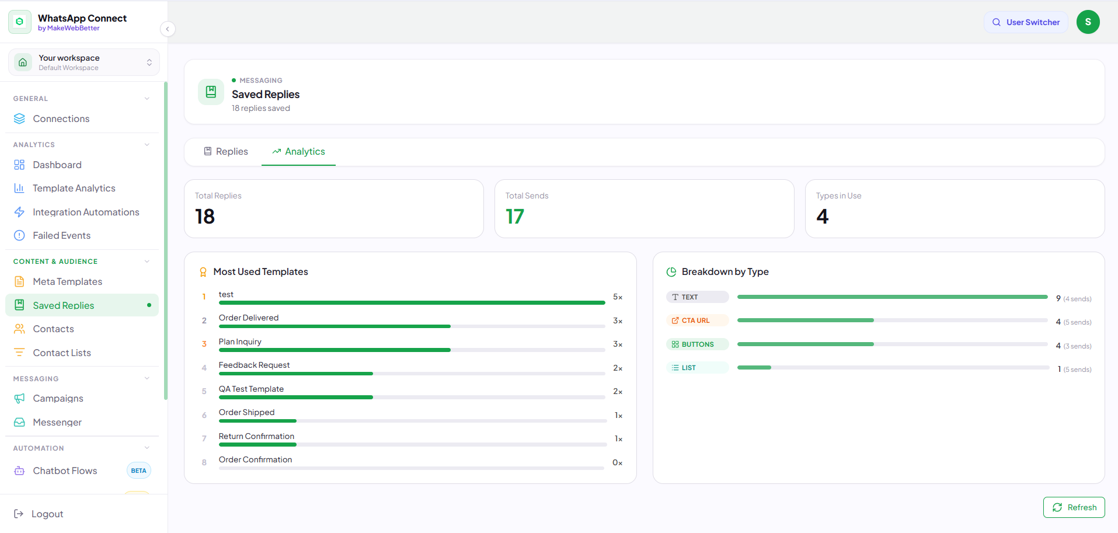Switch to the Replies tab
Screen dimensions: 1118x533
click(x=225, y=151)
